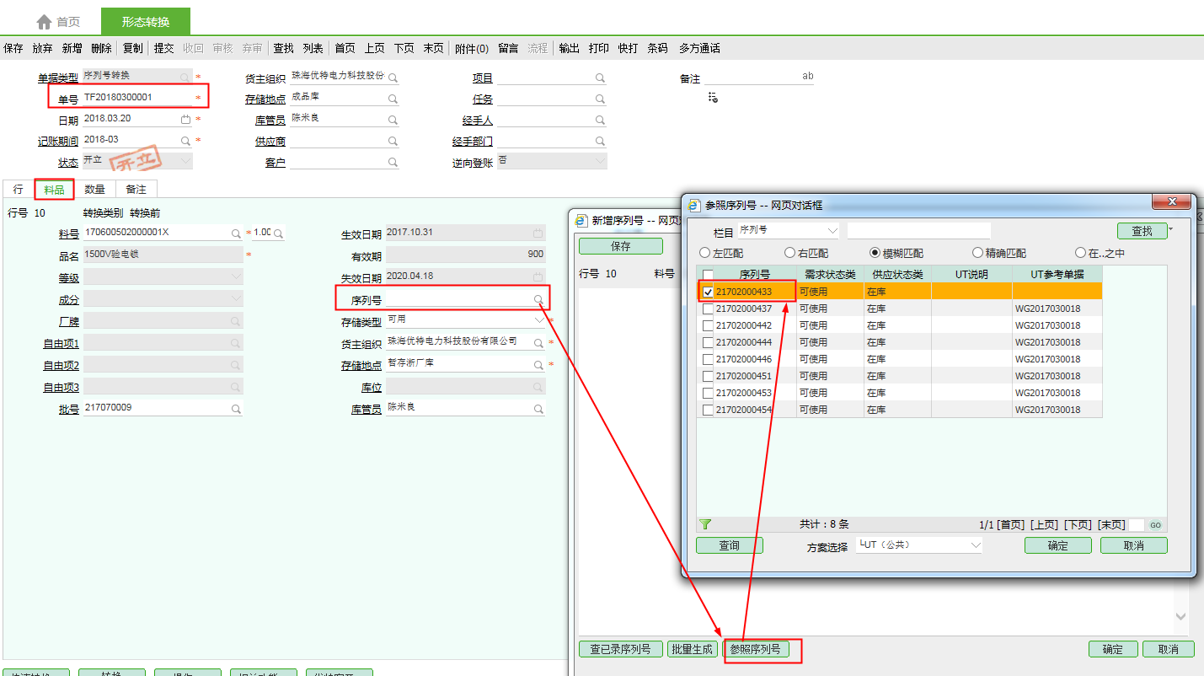This screenshot has width=1204, height=676.
Task: Open the 供应商 lookup magnifier icon
Action: pos(393,142)
